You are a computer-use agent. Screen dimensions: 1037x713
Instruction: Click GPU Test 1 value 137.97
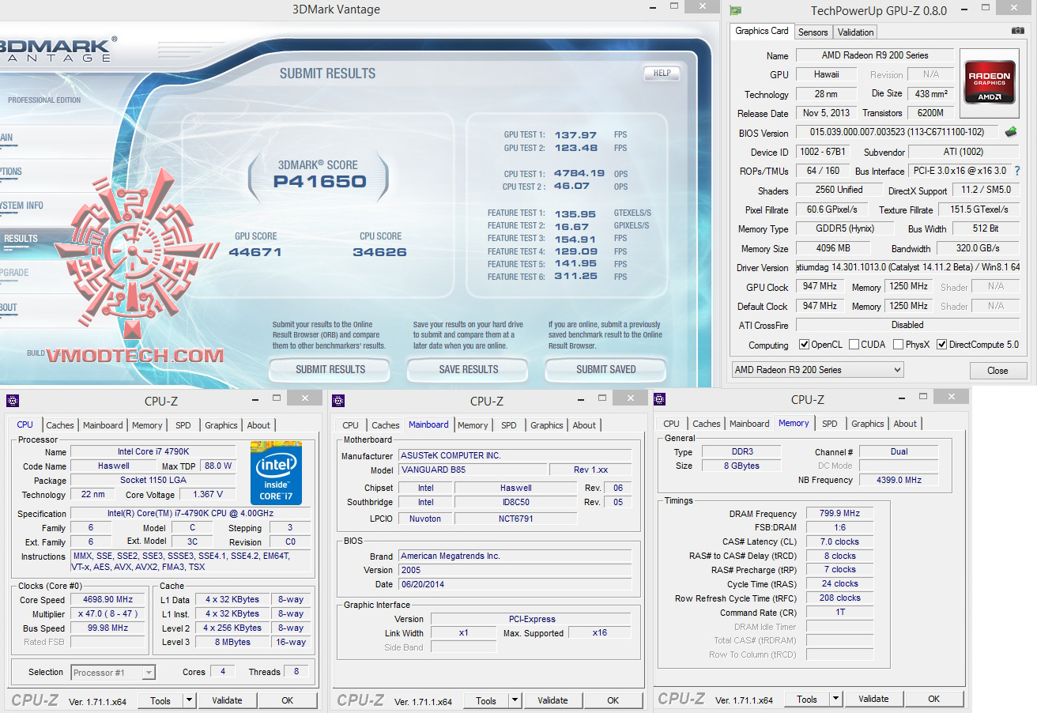575,135
